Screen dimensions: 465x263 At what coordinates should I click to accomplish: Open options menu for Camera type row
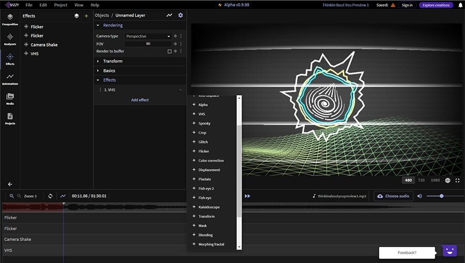(x=181, y=36)
